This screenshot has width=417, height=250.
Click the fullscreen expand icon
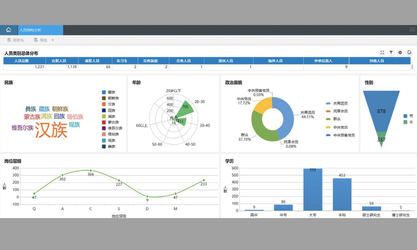pos(382,52)
